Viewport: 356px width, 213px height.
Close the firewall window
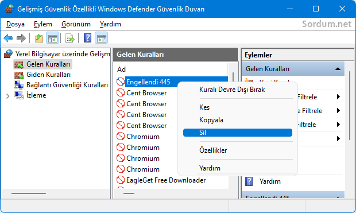(342, 9)
